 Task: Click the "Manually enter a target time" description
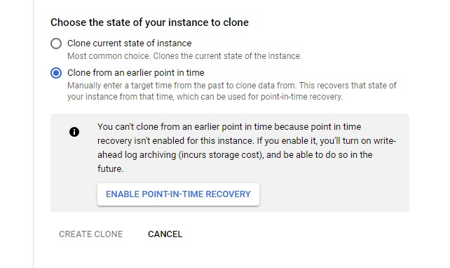point(232,86)
